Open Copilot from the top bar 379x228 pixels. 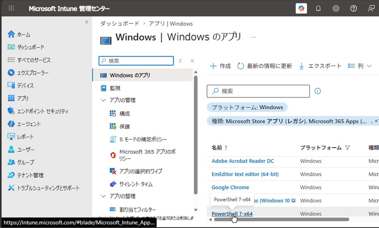point(301,8)
